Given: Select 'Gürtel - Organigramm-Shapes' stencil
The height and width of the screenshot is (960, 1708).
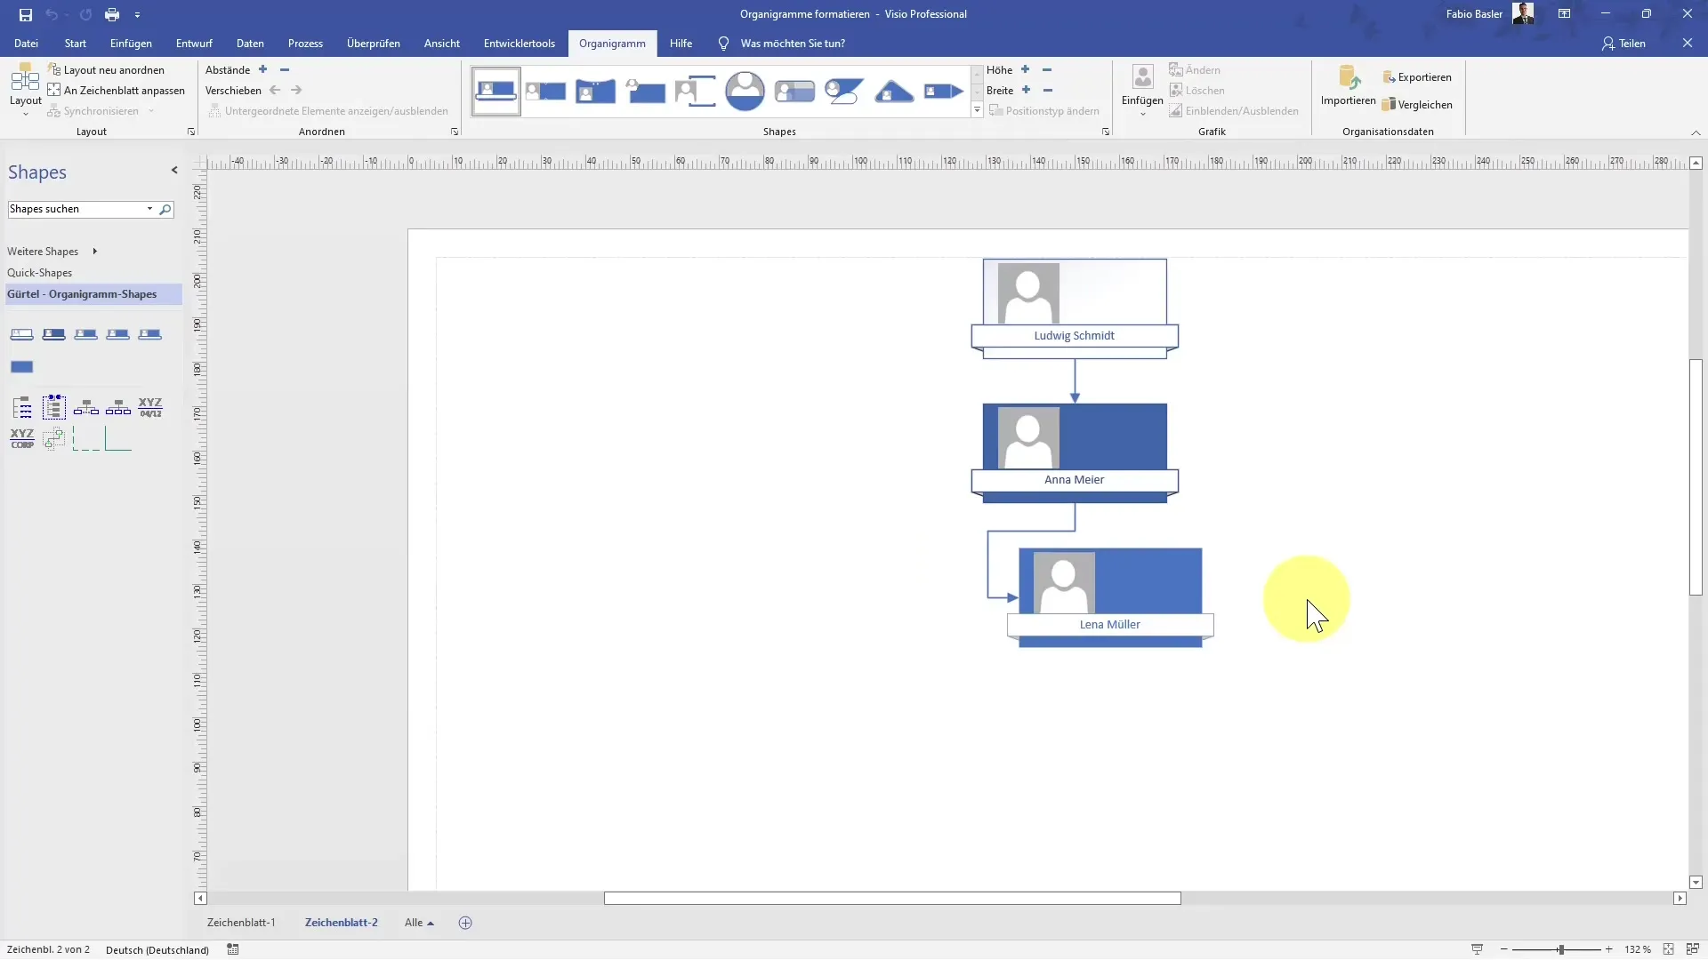Looking at the screenshot, I should click(x=93, y=294).
